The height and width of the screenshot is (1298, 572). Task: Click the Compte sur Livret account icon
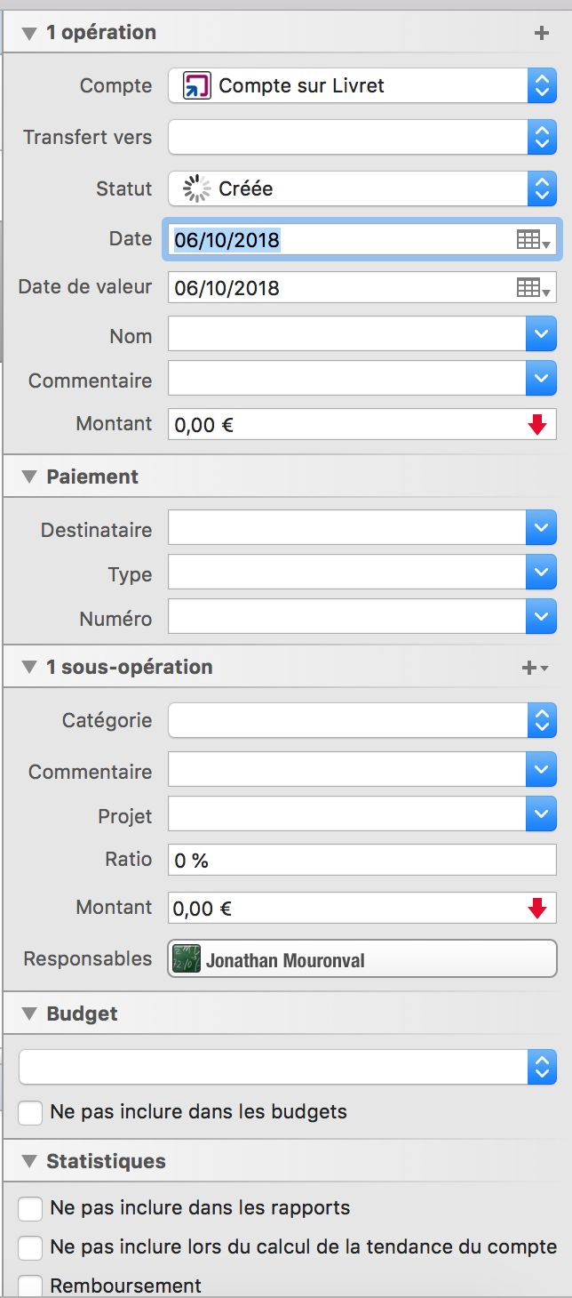coord(197,86)
